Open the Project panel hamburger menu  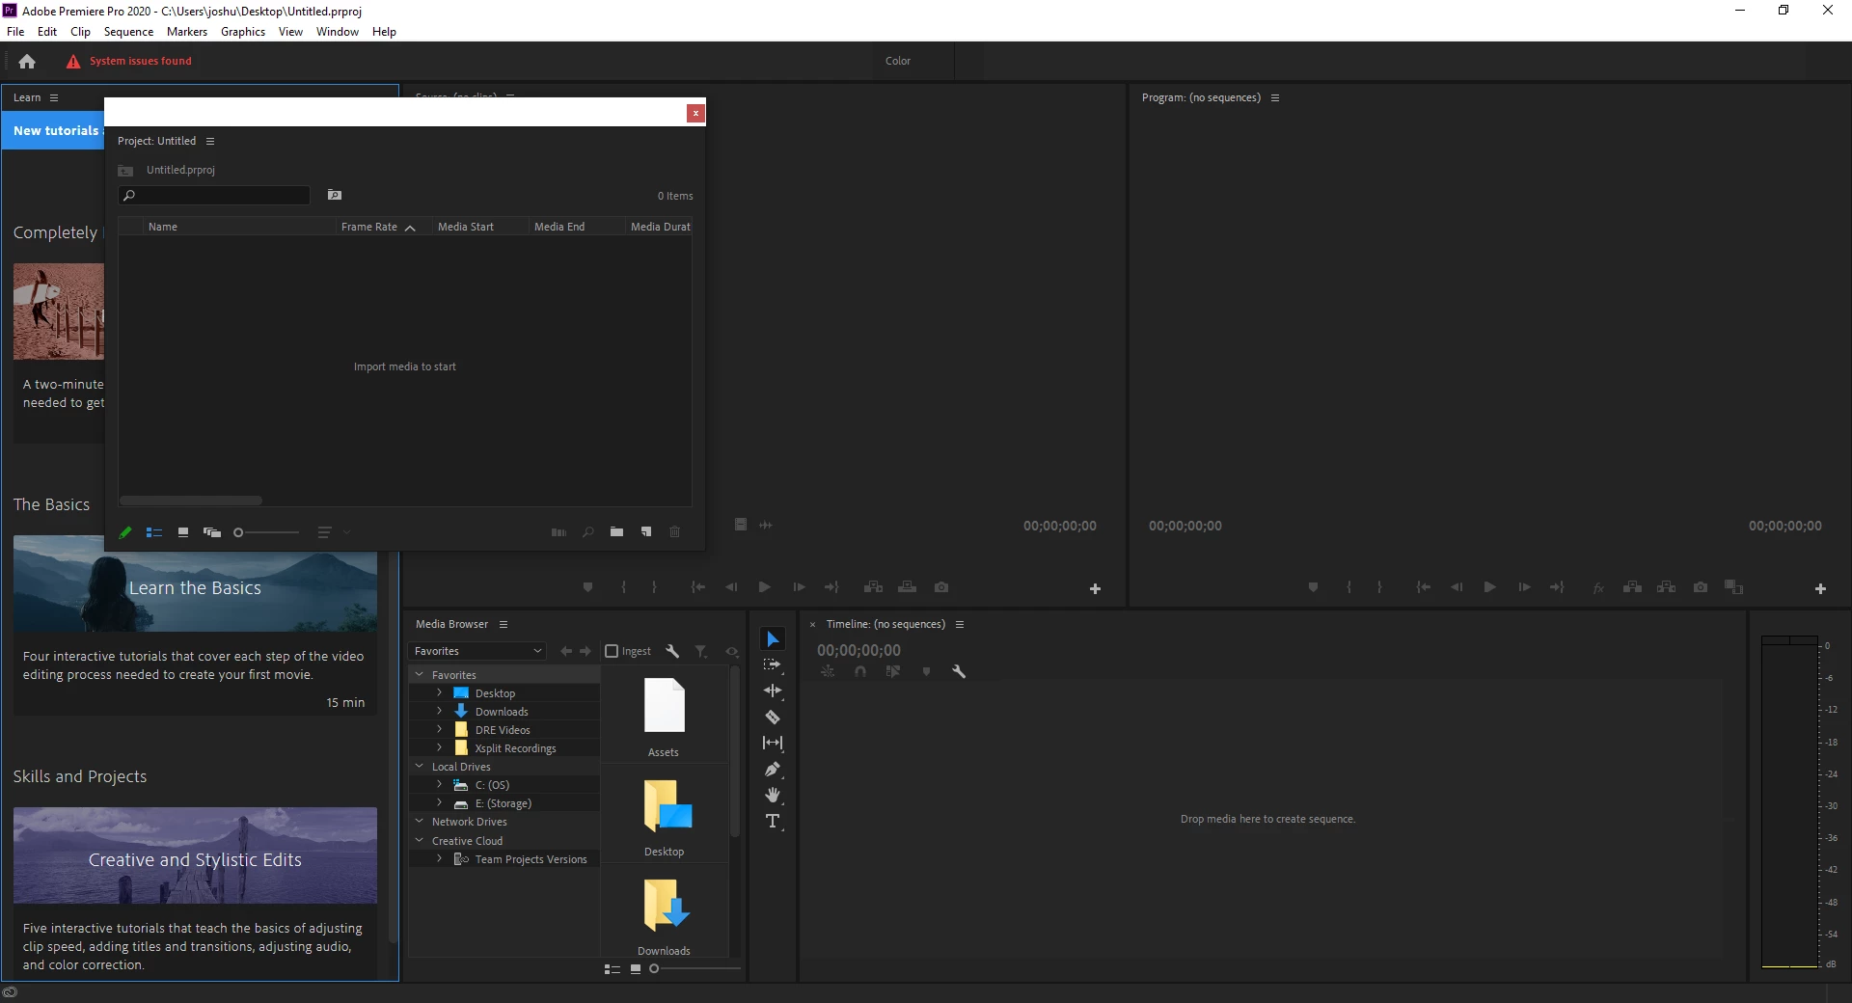click(x=210, y=141)
